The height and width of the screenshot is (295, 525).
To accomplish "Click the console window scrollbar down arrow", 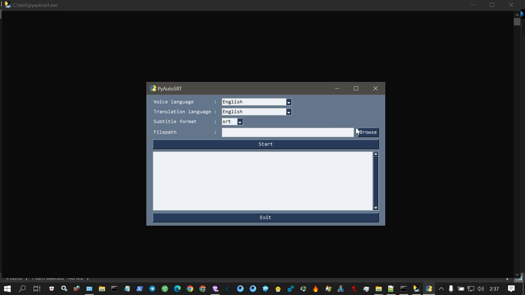I will (517, 275).
